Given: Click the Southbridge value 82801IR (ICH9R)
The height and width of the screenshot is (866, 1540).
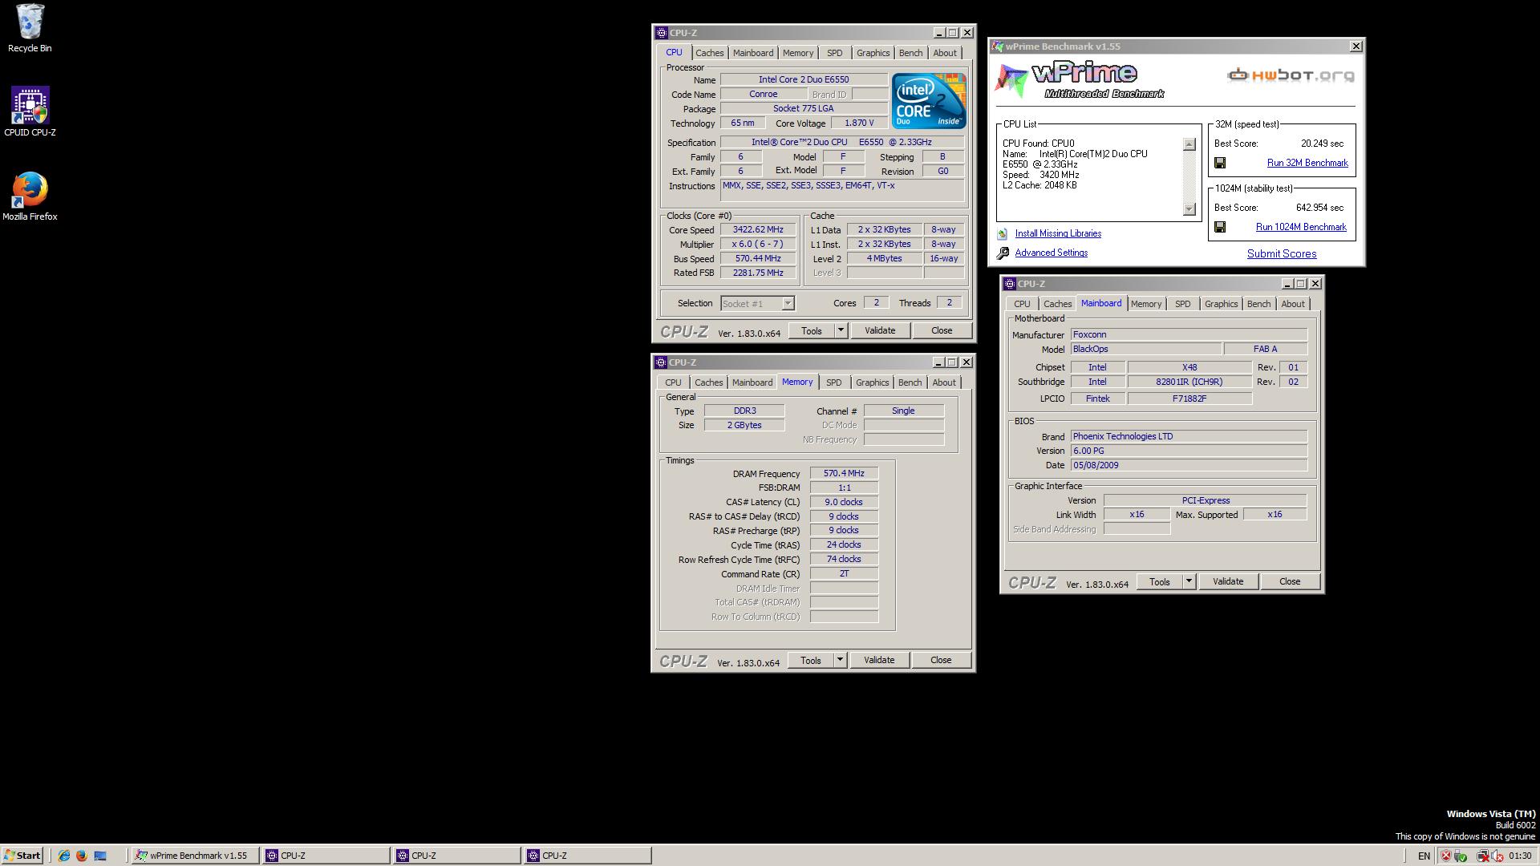Looking at the screenshot, I should (x=1189, y=382).
